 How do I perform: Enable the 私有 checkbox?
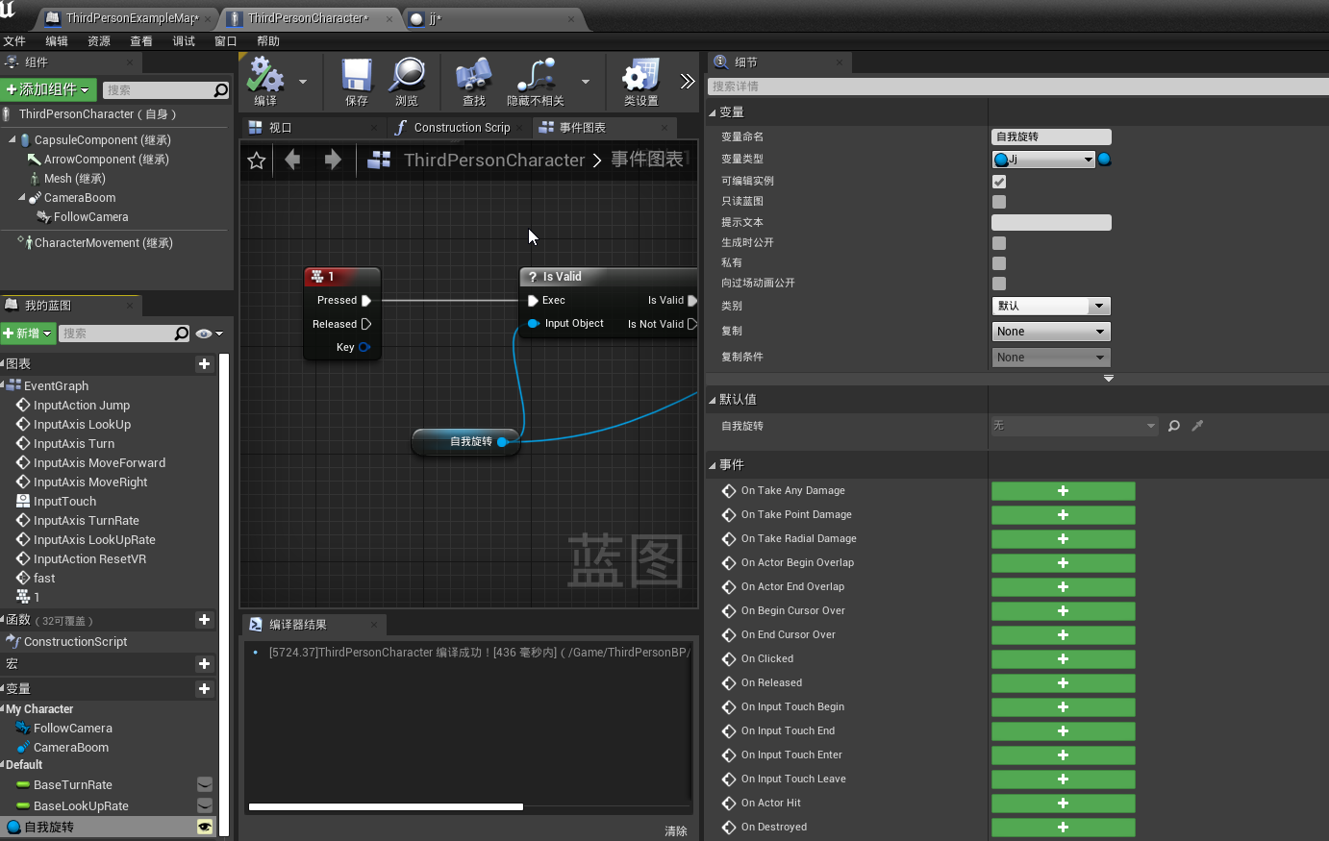click(998, 262)
